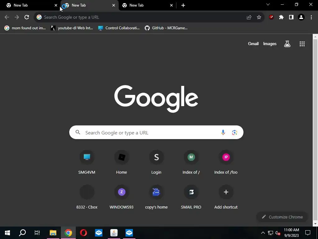Screen dimensions: 318x239
Task: Open the Windows Start menu
Action: point(7,233)
